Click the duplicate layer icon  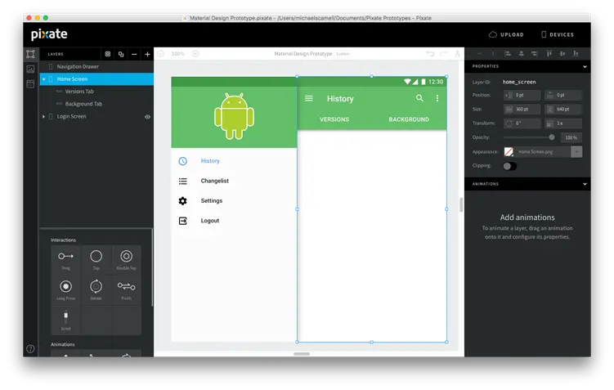(121, 54)
